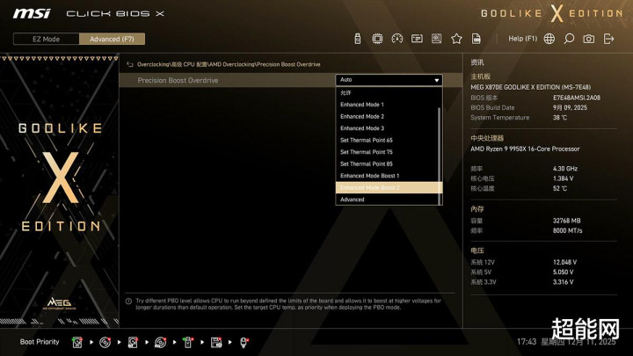Click the back arrow beside the Overclocking breadcrumb
This screenshot has width=633, height=356.
[x=131, y=64]
